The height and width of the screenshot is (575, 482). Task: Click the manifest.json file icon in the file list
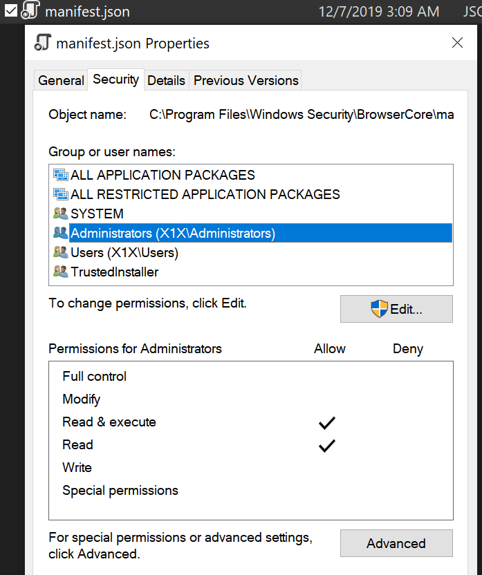30,10
